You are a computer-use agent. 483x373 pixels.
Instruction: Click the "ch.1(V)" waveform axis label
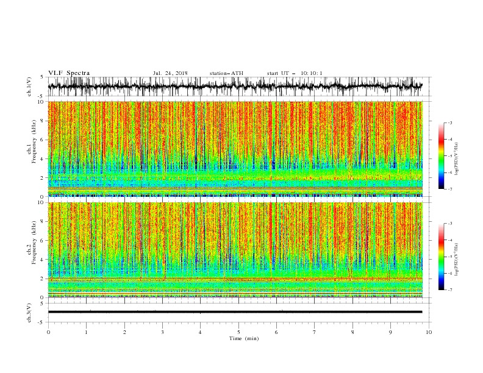pyautogui.click(x=29, y=87)
